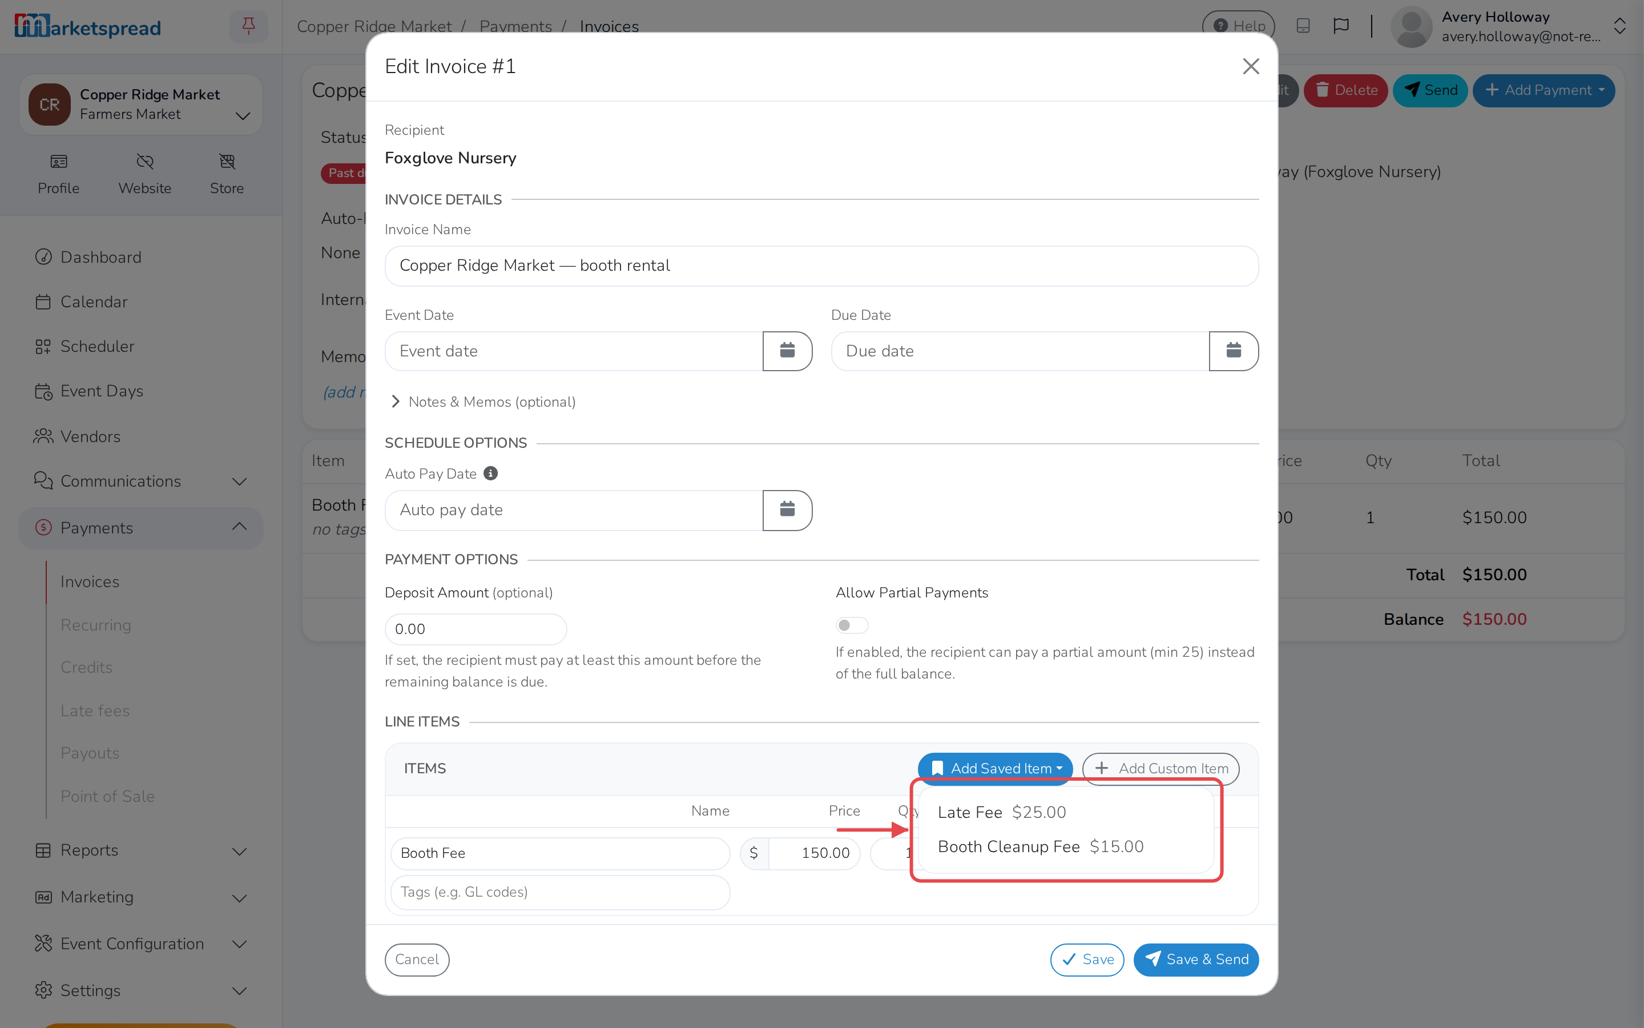Open the flag icon in top bar
This screenshot has width=1644, height=1028.
pyautogui.click(x=1341, y=26)
